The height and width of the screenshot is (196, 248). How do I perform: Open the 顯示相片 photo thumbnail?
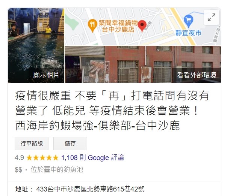[36, 45]
